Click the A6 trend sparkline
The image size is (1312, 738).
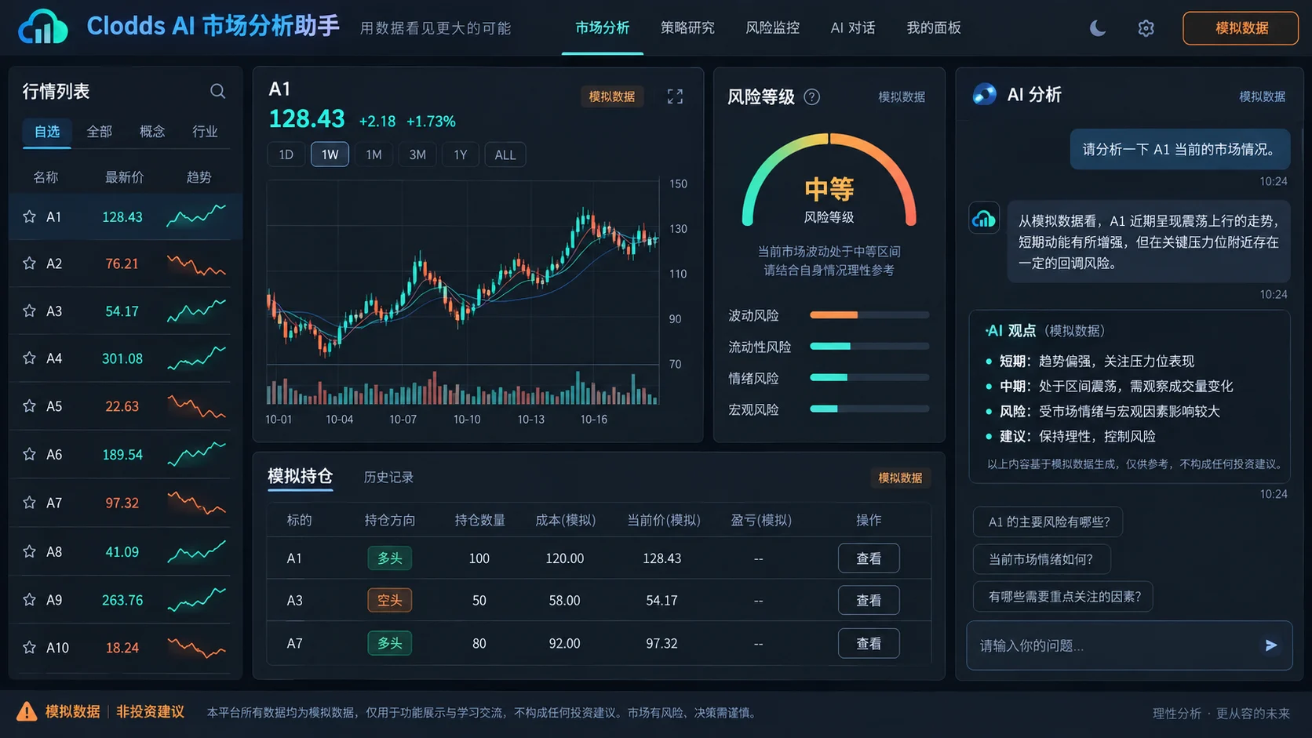click(x=196, y=453)
